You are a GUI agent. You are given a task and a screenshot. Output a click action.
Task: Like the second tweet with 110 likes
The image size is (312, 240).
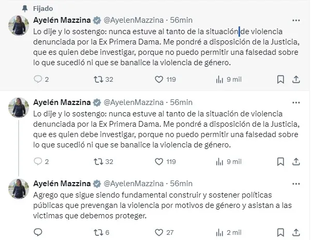click(x=159, y=161)
